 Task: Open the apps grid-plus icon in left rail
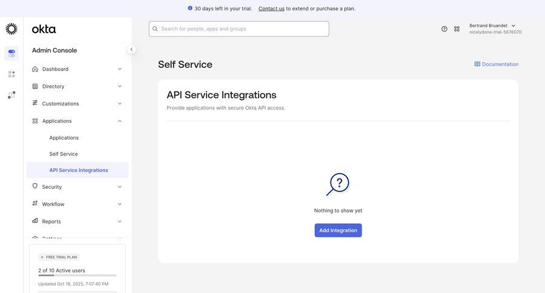[x=12, y=74]
